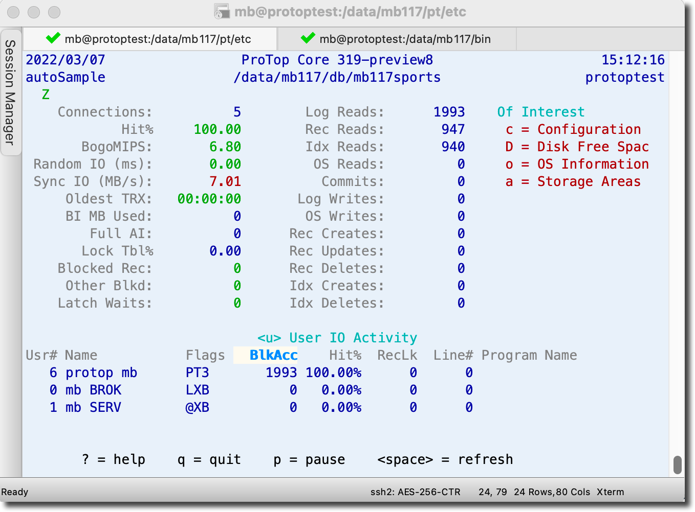The image size is (695, 512).
Task: Click green checkmark on pt/etc tab
Action: [x=53, y=38]
